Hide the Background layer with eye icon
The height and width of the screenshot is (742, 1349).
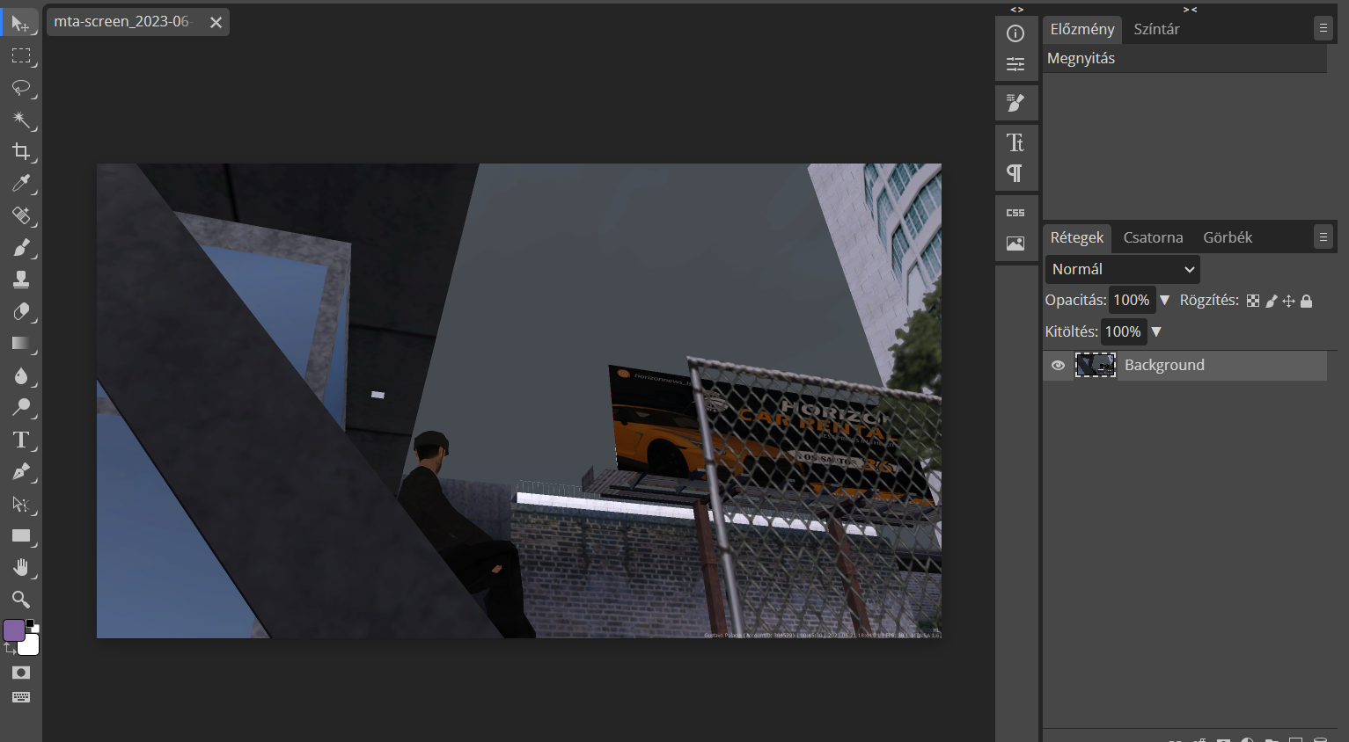click(1058, 366)
